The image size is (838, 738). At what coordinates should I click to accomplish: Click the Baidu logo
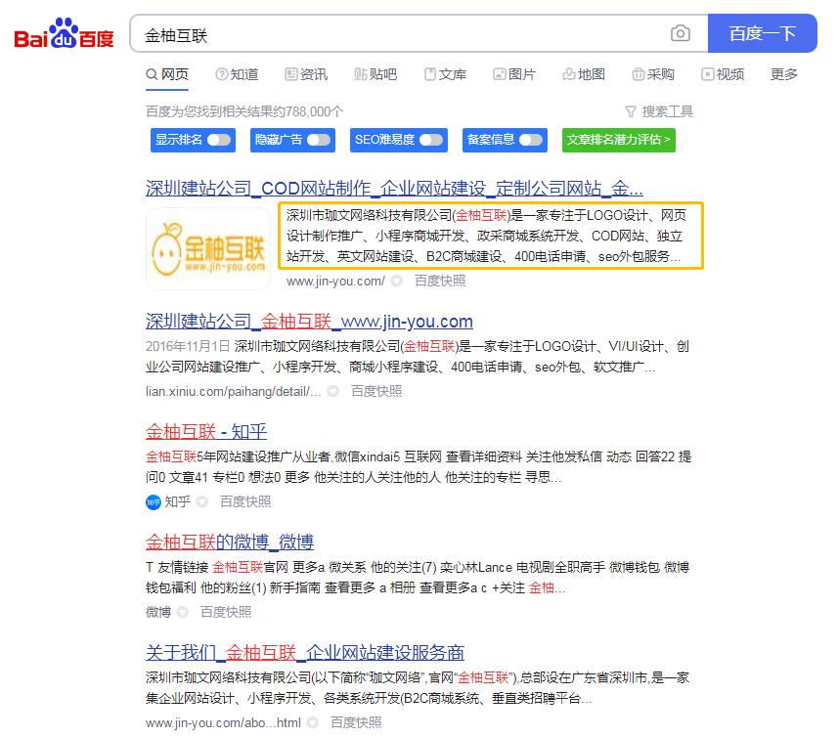pyautogui.click(x=64, y=33)
